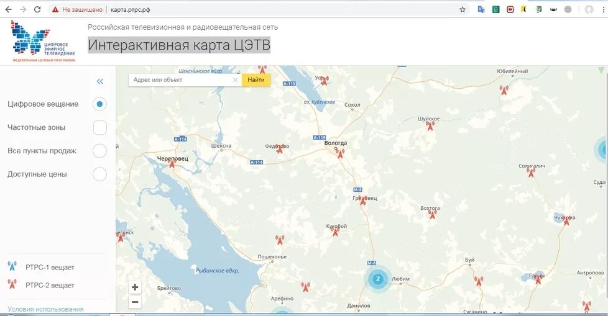The width and height of the screenshot is (608, 316).
Task: Clear the address search field with X
Action: pos(235,79)
